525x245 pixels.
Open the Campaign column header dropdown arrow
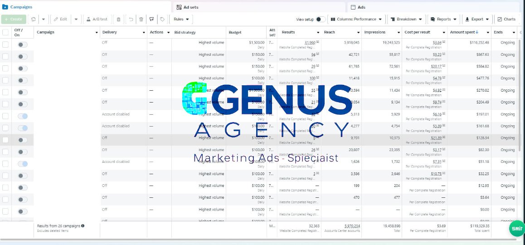coord(97,33)
